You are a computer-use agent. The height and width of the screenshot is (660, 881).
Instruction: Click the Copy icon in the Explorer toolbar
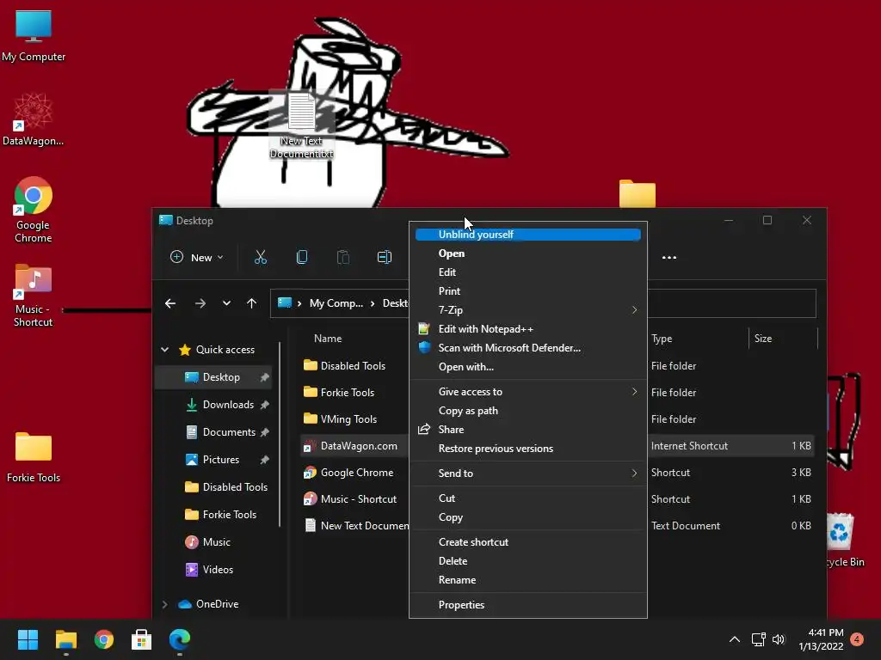tap(302, 257)
